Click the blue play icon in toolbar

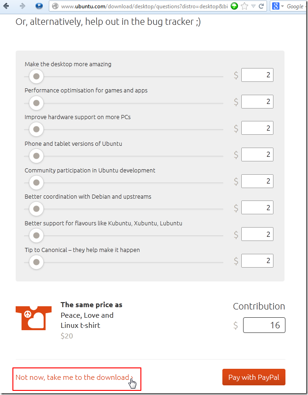pos(39,6)
